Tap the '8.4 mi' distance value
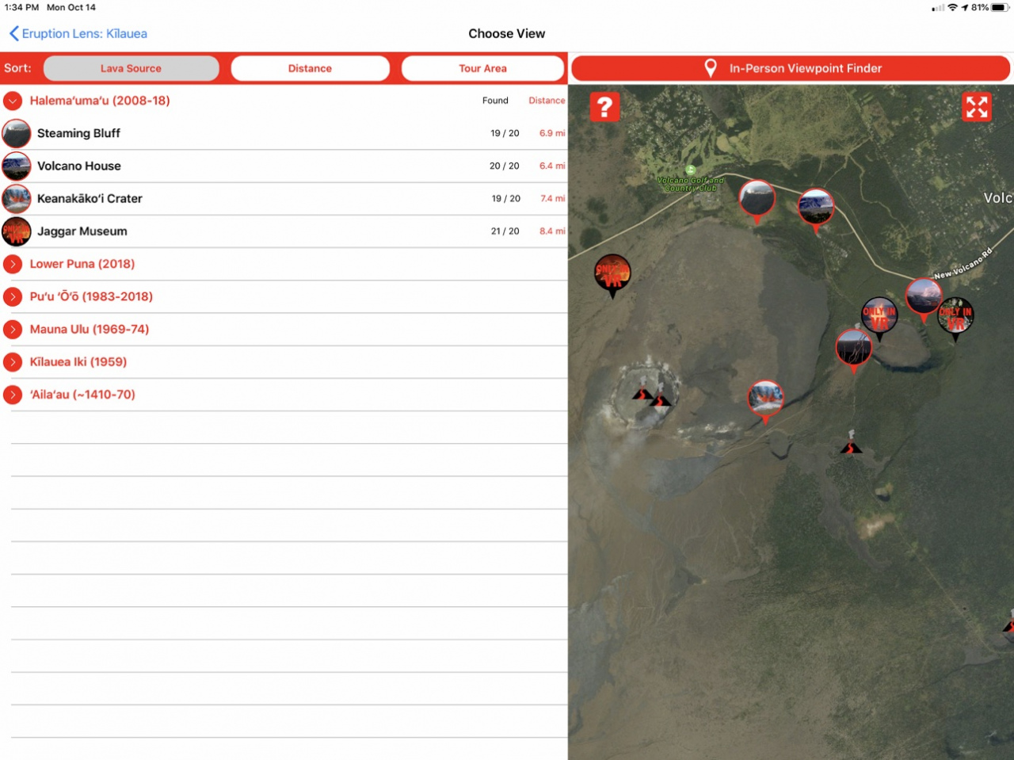 click(552, 231)
